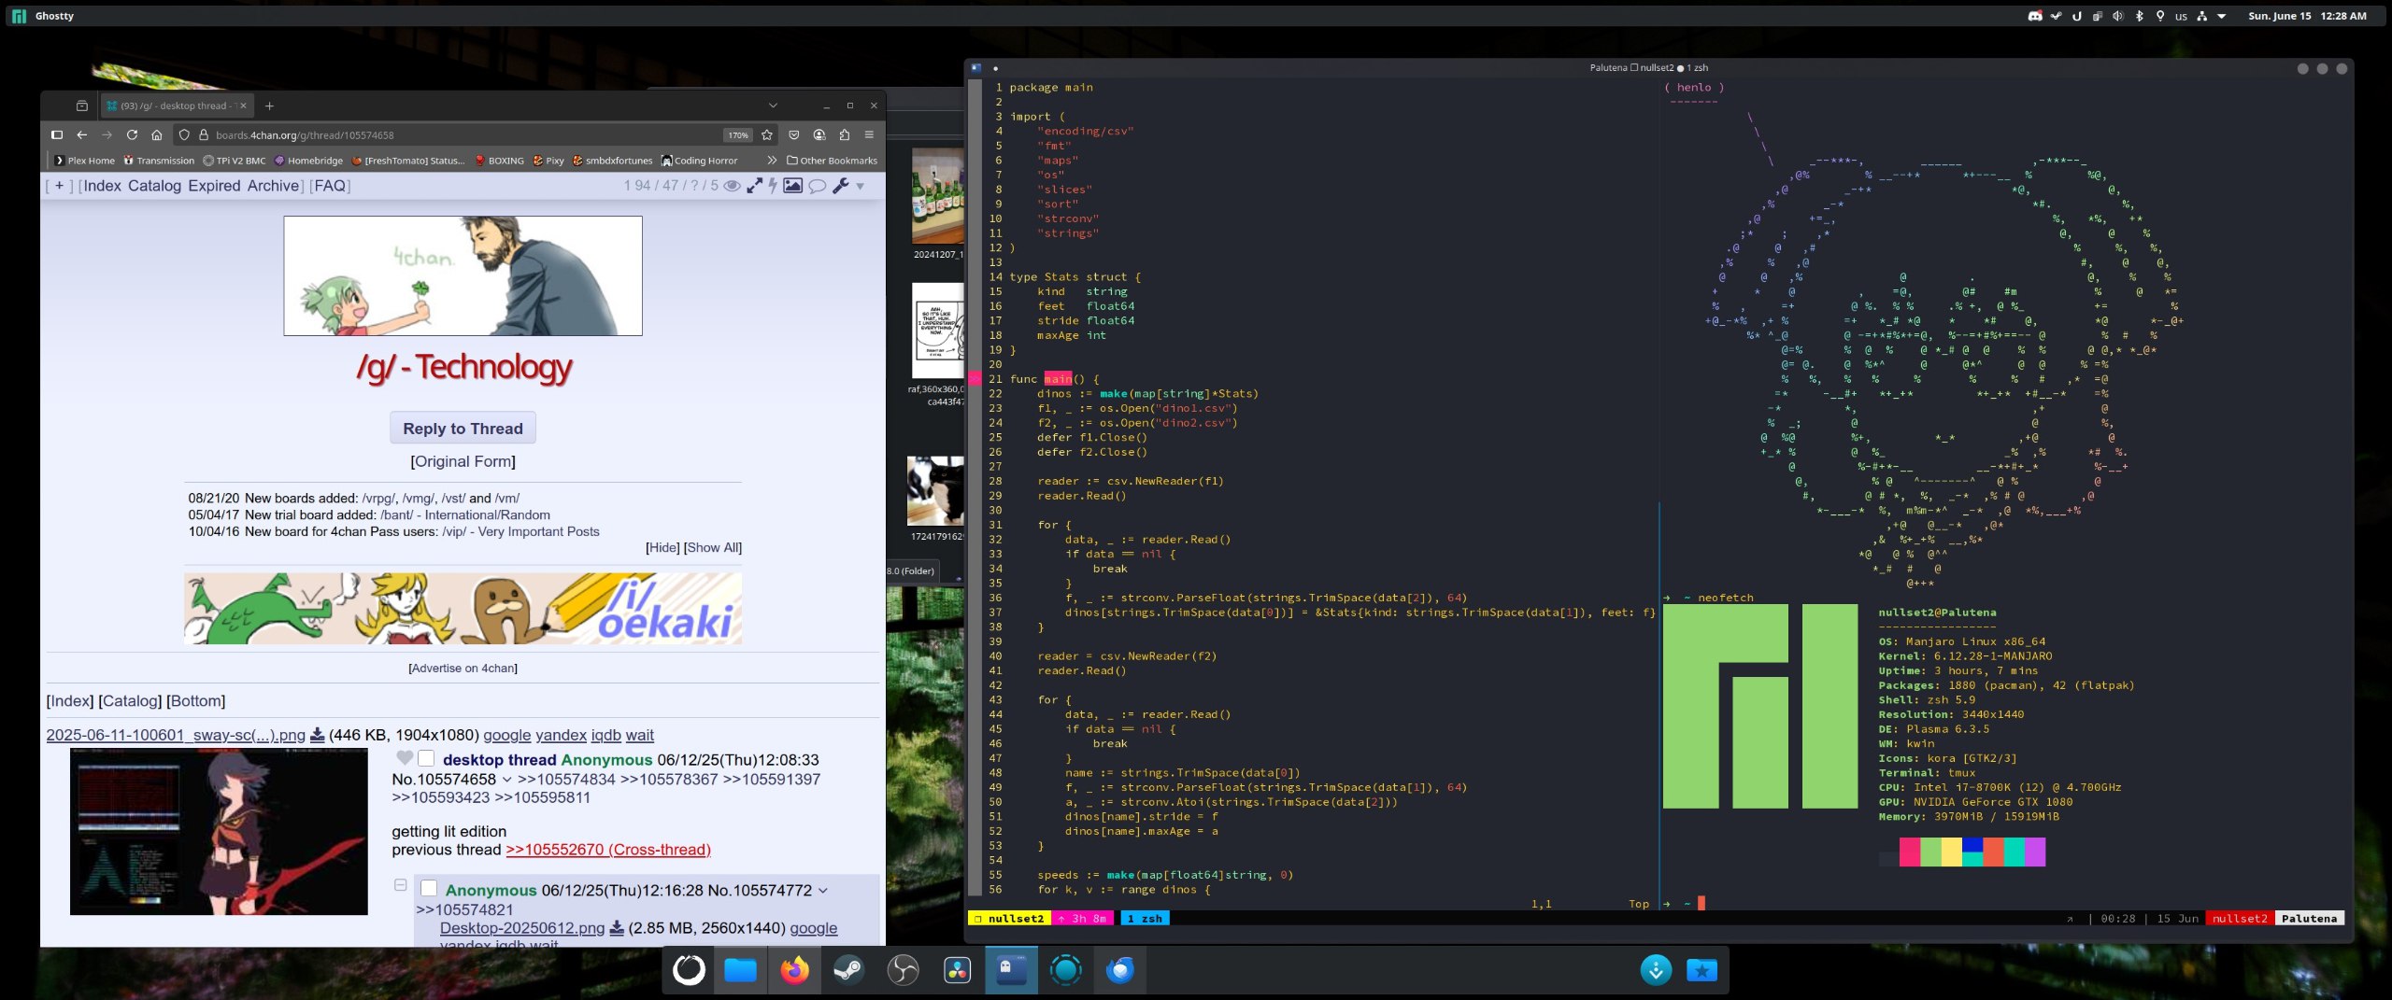Click the yellow neofetch color block
This screenshot has height=1000, width=2392.
click(x=1952, y=852)
